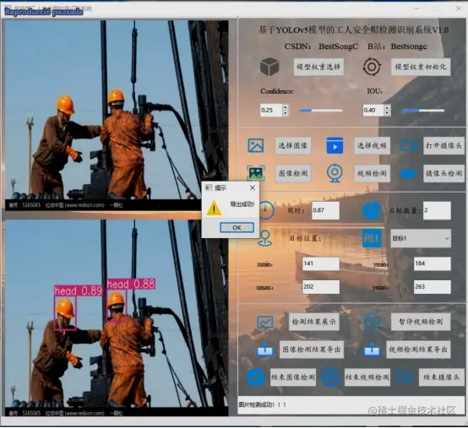Click the landscape scan icon beside 图像检测

[256, 173]
